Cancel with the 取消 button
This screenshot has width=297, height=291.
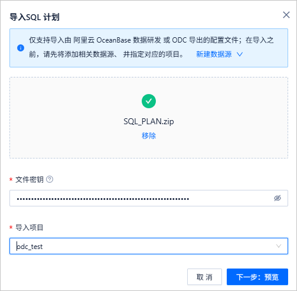(204, 277)
